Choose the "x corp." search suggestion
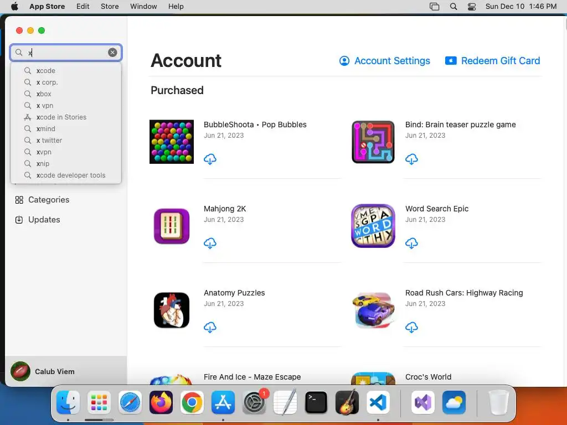567x425 pixels. (x=66, y=82)
